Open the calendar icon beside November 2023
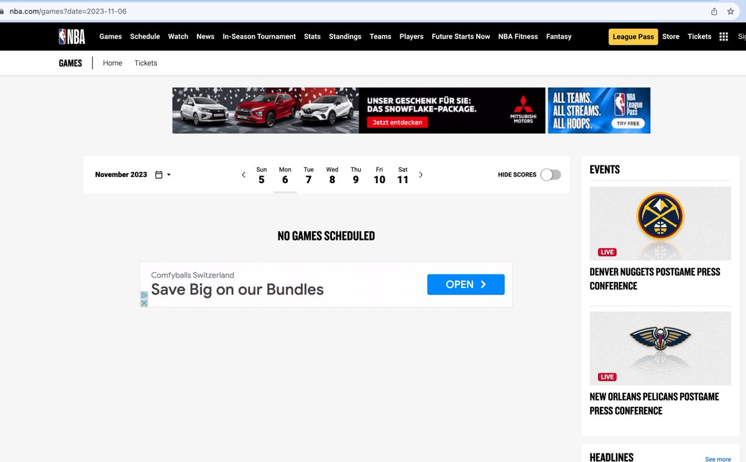Viewport: 746px width, 462px height. coord(159,175)
